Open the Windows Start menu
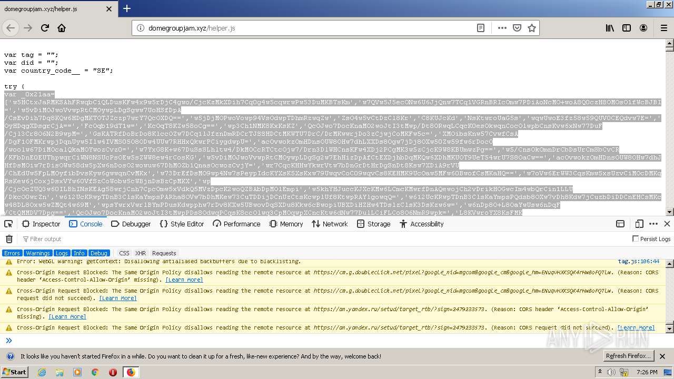 point(14,372)
